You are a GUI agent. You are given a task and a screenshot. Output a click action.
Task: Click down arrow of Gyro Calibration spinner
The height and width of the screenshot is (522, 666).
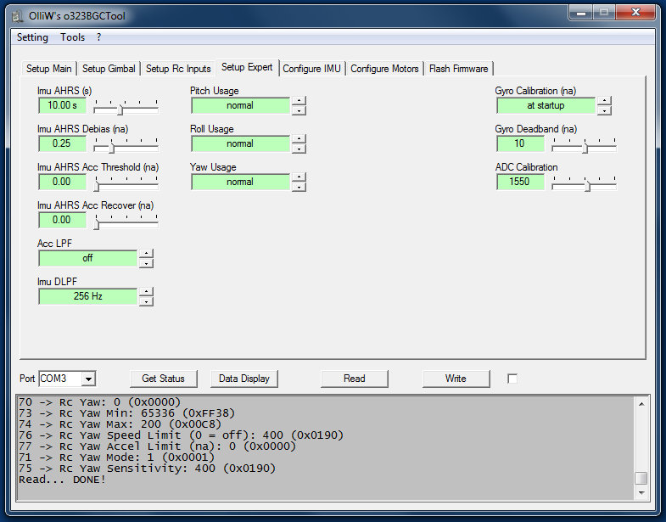click(604, 110)
